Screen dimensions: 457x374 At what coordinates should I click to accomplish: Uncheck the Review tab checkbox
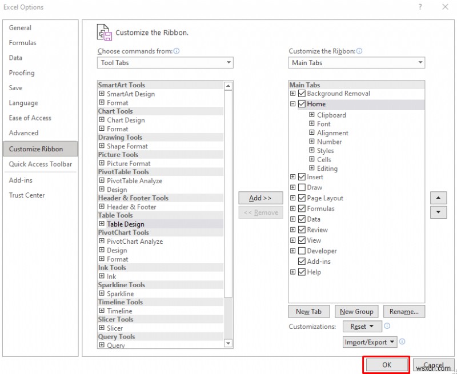tap(302, 230)
